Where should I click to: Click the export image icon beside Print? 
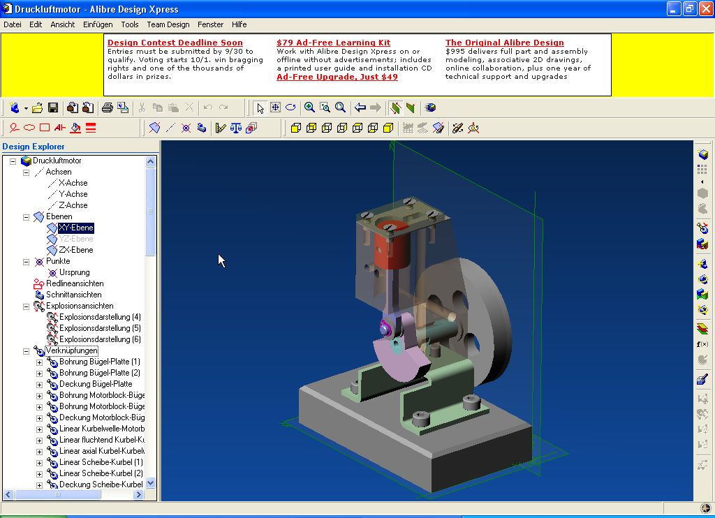(123, 108)
